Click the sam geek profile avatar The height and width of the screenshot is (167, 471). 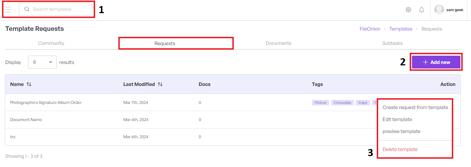pos(439,10)
